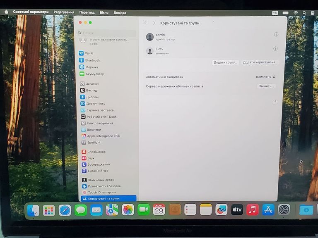This screenshot has width=318, height=238.
Task: Open the help question mark button
Action: [x=275, y=102]
